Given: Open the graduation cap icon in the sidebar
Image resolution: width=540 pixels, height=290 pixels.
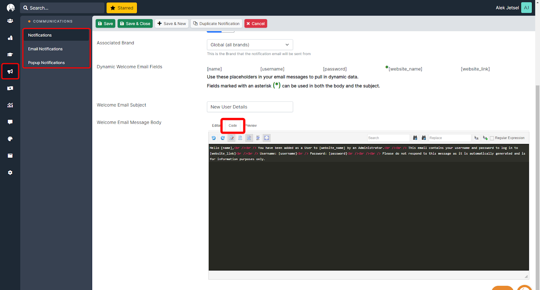Looking at the screenshot, I should click(x=10, y=55).
